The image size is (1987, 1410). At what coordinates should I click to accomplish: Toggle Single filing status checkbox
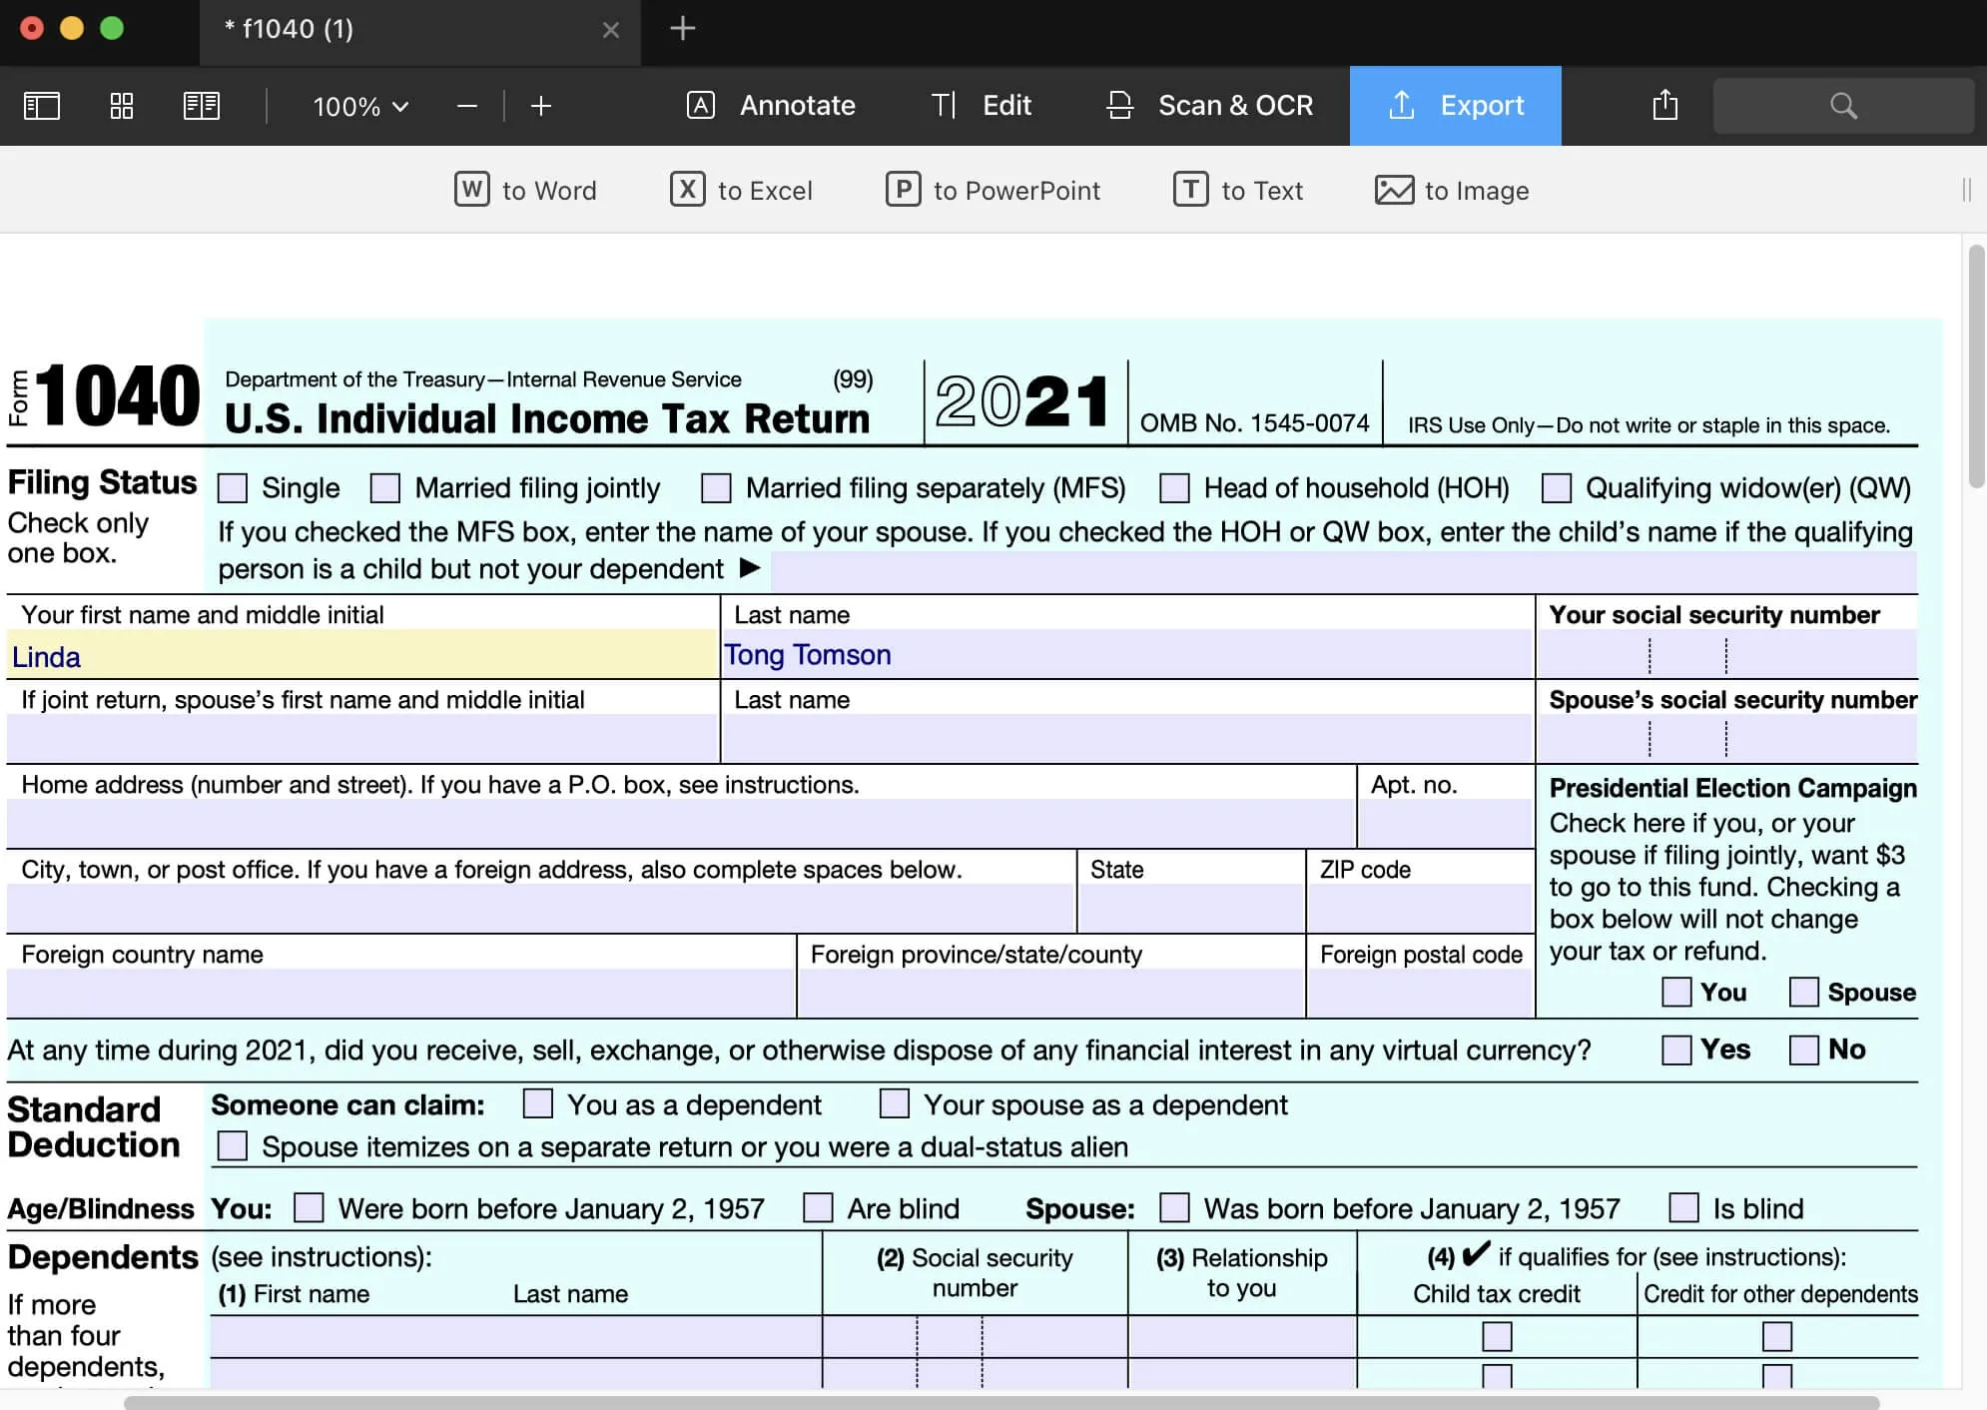[x=232, y=488]
